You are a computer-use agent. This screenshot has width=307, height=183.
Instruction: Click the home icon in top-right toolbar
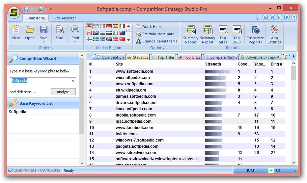[x=287, y=17]
